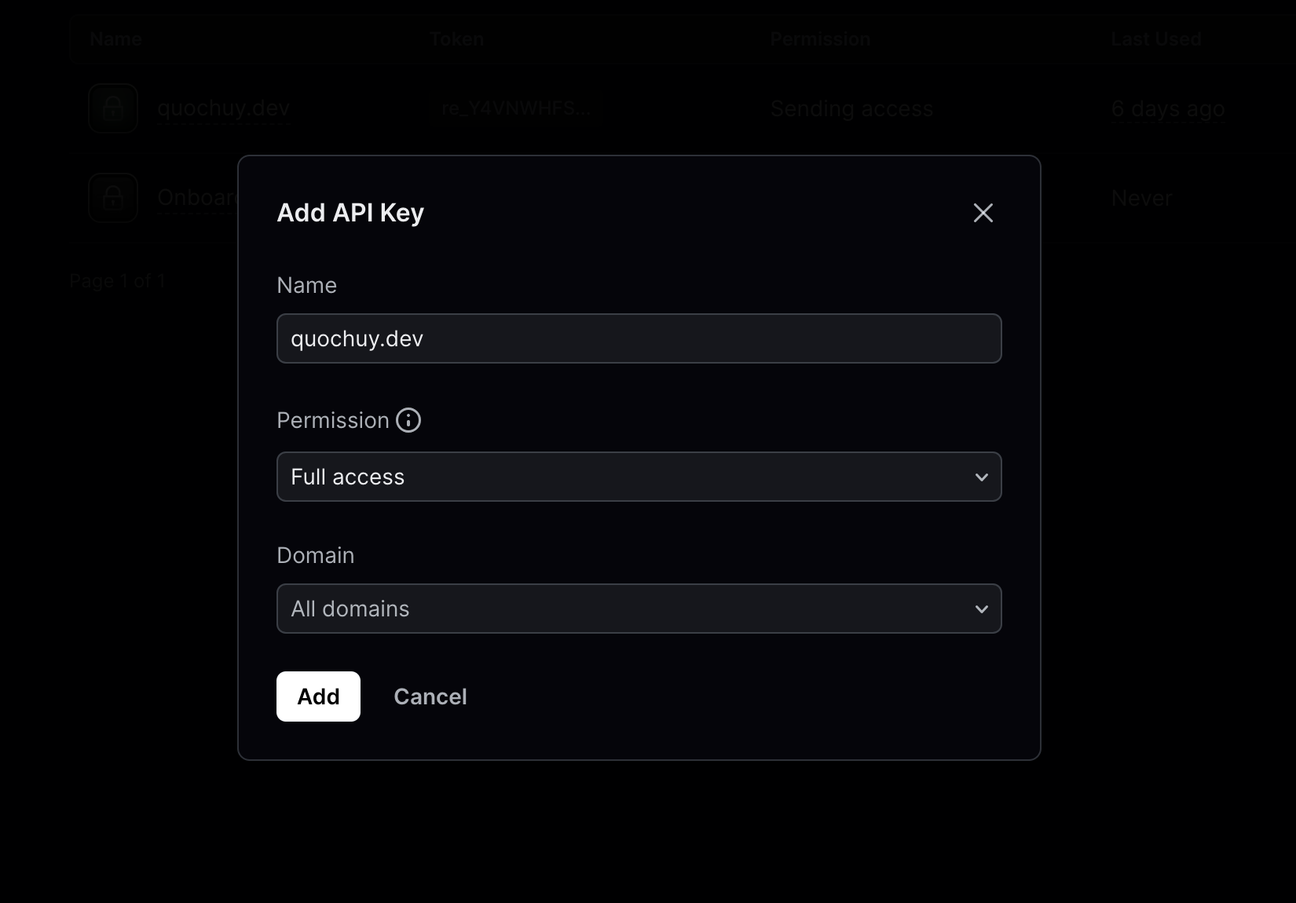Click the Cancel option
This screenshot has width=1296, height=903.
(430, 696)
